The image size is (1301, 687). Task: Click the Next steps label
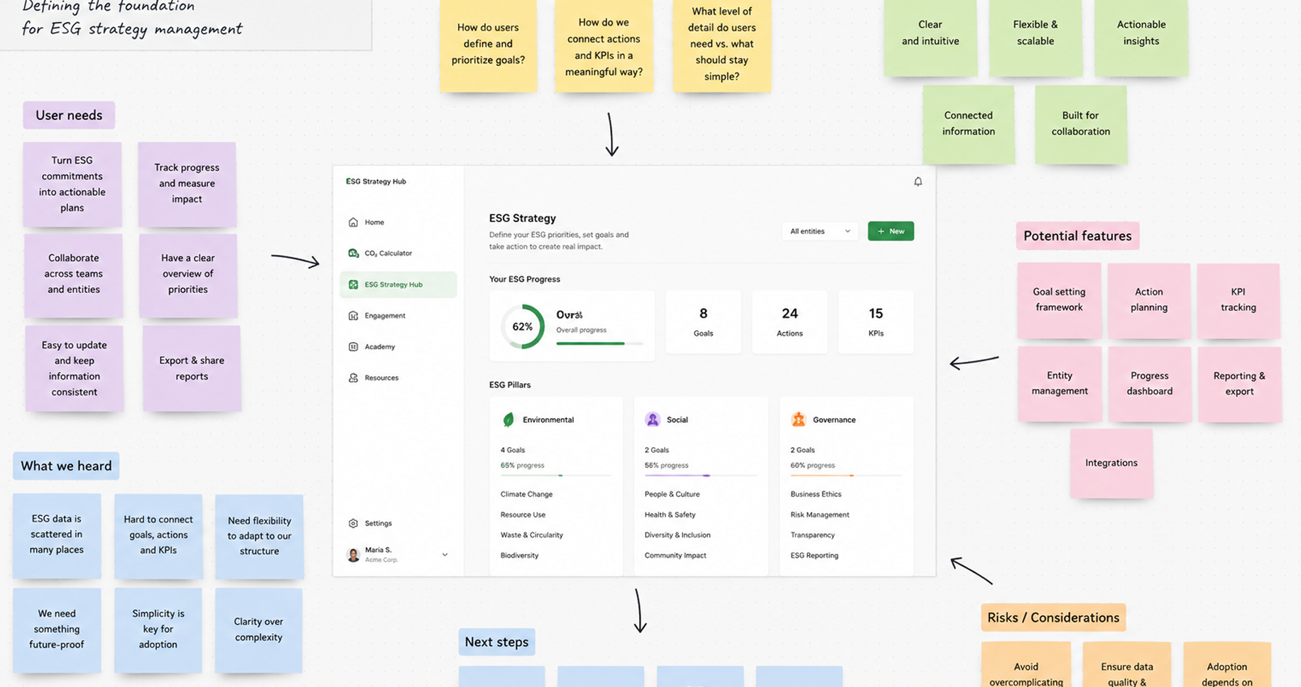tap(496, 642)
